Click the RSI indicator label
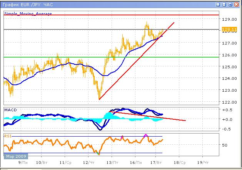 click(8, 136)
